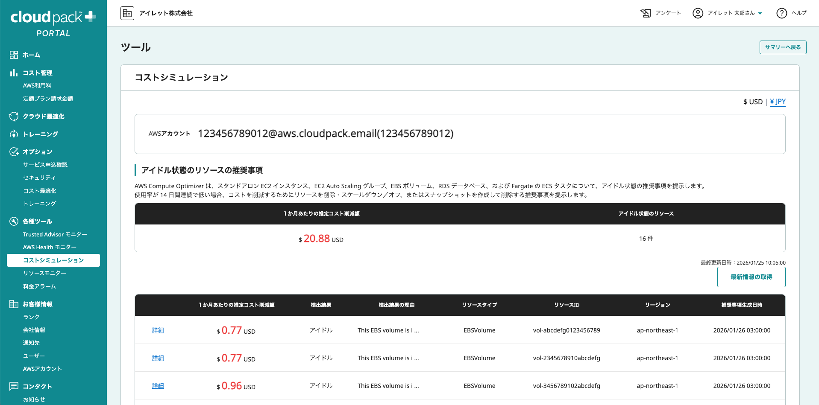
Task: Click the tools wrench icon in sidebar
Action: pyautogui.click(x=14, y=221)
